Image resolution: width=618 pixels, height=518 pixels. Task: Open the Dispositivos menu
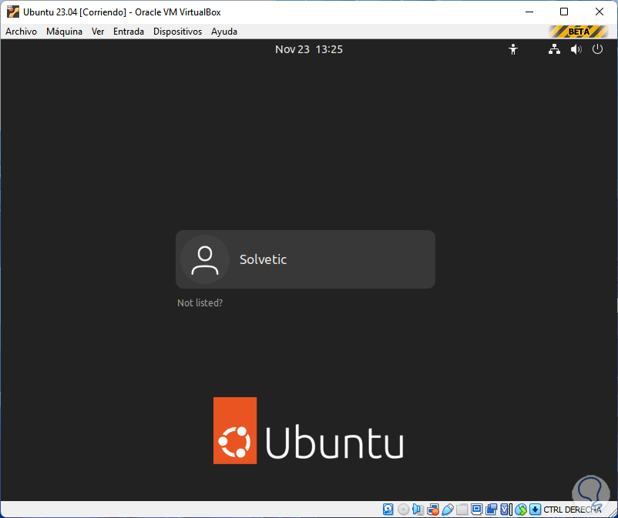pyautogui.click(x=177, y=32)
